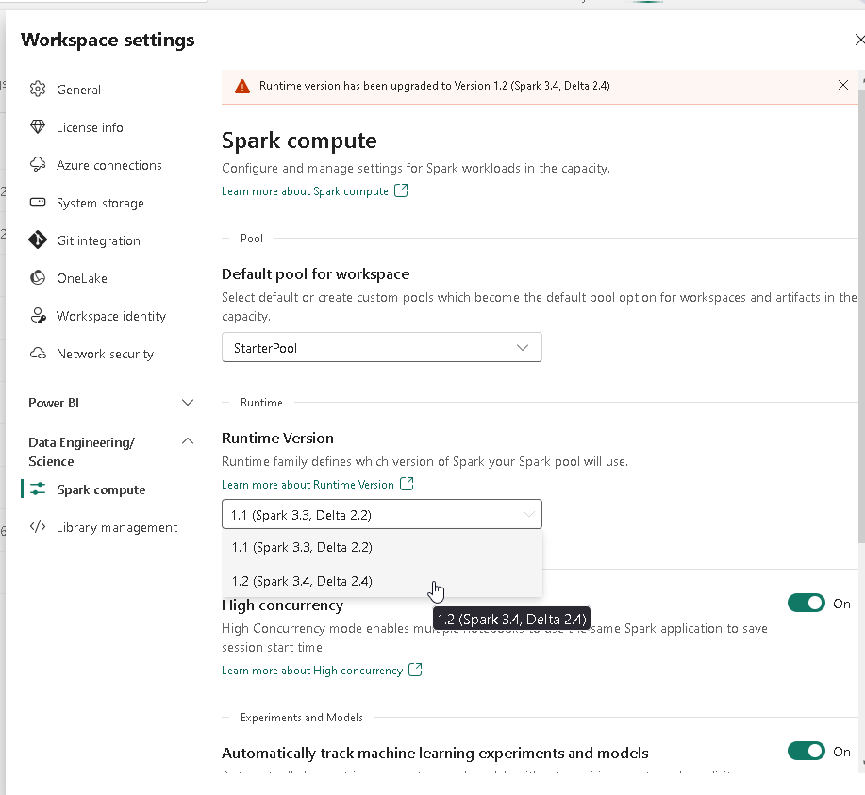Expand the Power BI section

[187, 403]
